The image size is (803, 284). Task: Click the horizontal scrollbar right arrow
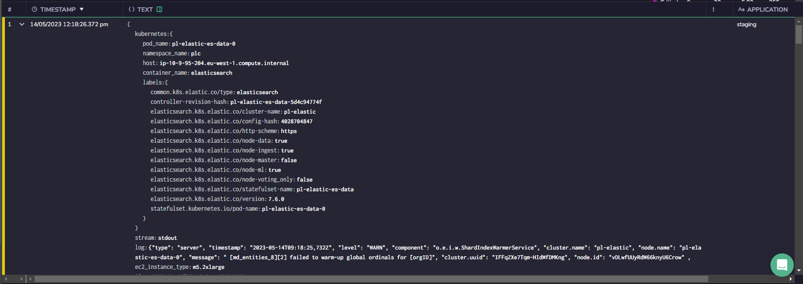point(791,279)
